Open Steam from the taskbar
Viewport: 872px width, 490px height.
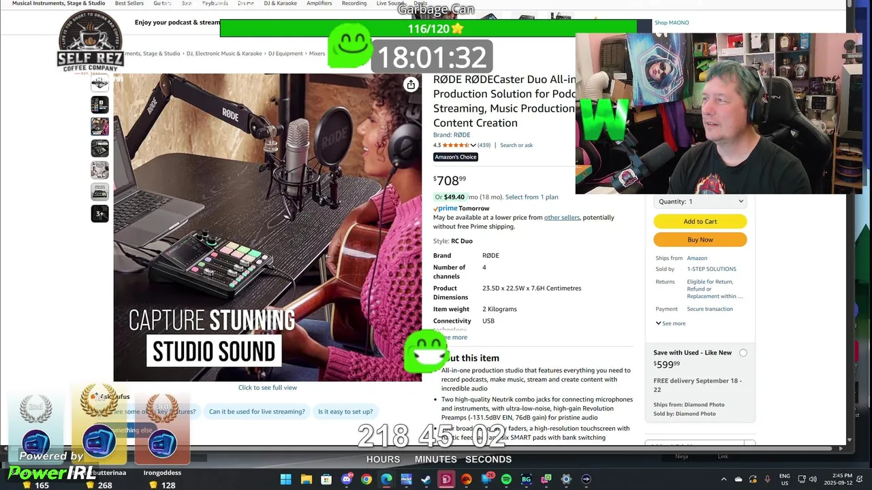pyautogui.click(x=426, y=479)
